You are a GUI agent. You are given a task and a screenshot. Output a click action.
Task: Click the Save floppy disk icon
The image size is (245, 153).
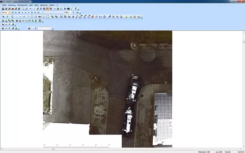tap(3, 9)
